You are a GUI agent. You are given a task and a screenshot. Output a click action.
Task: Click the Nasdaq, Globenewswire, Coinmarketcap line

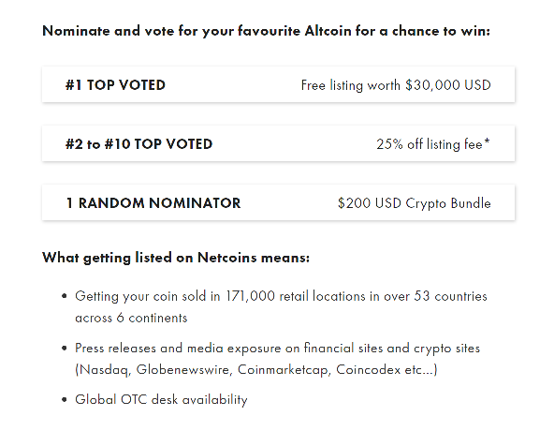(x=256, y=369)
